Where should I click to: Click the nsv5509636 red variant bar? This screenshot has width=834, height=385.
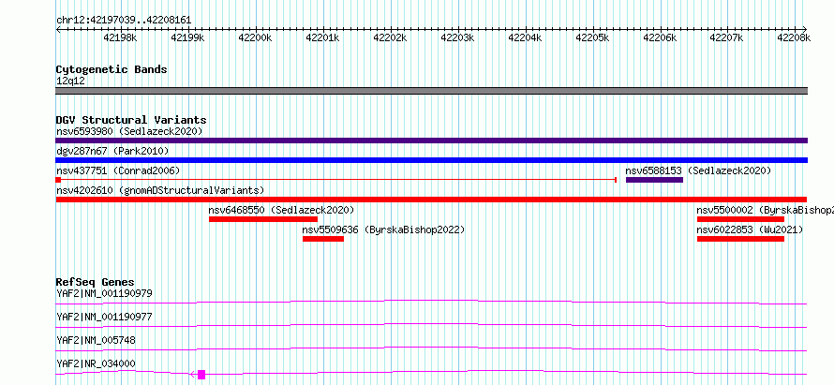(323, 239)
